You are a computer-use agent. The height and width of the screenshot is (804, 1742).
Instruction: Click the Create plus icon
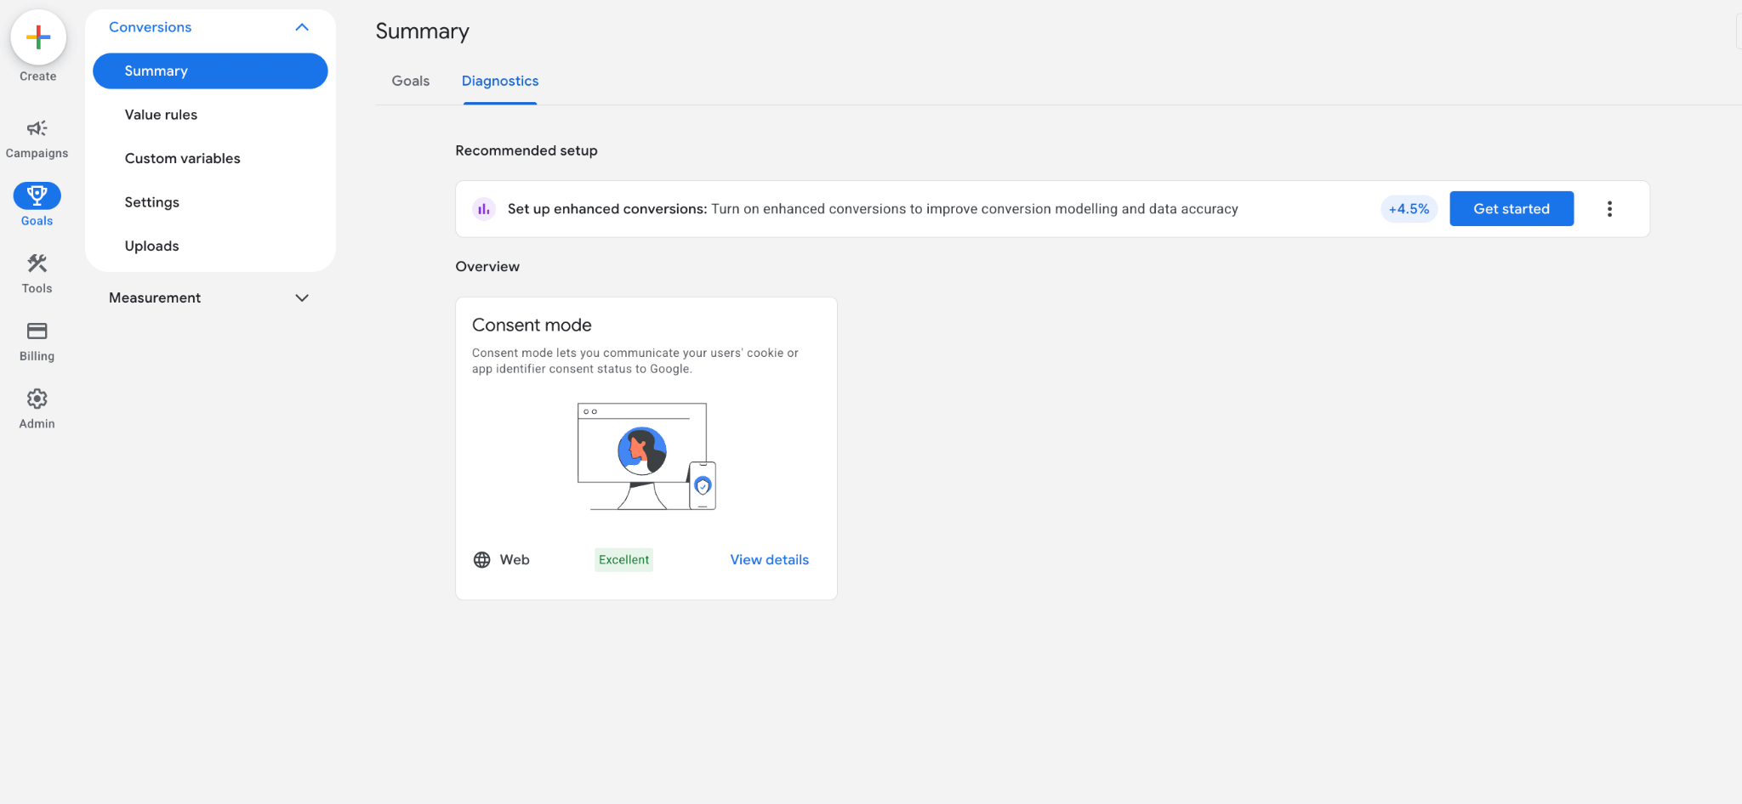tap(38, 37)
